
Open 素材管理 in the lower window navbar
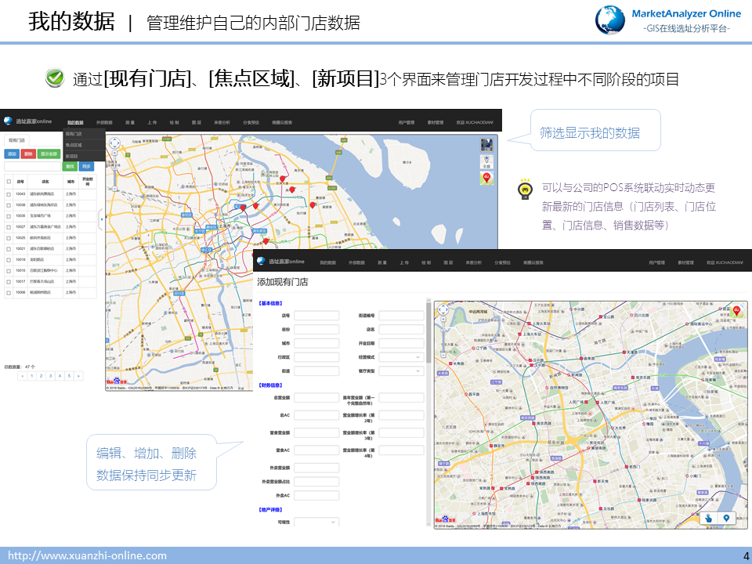point(686,263)
